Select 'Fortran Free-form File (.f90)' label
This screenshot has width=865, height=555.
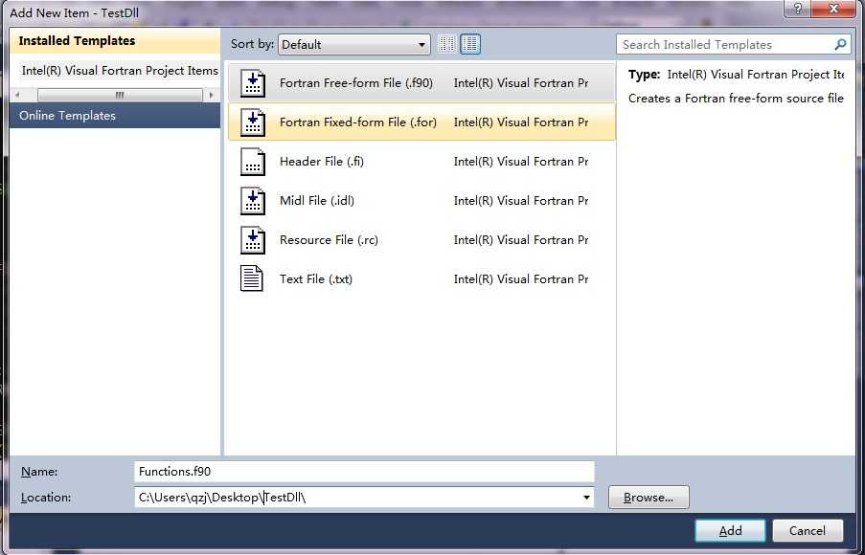coord(356,83)
